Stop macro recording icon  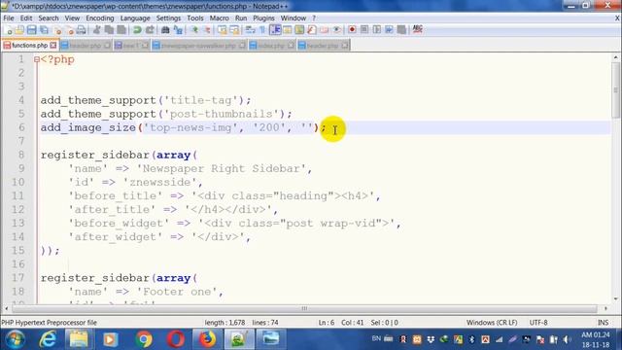(x=364, y=30)
